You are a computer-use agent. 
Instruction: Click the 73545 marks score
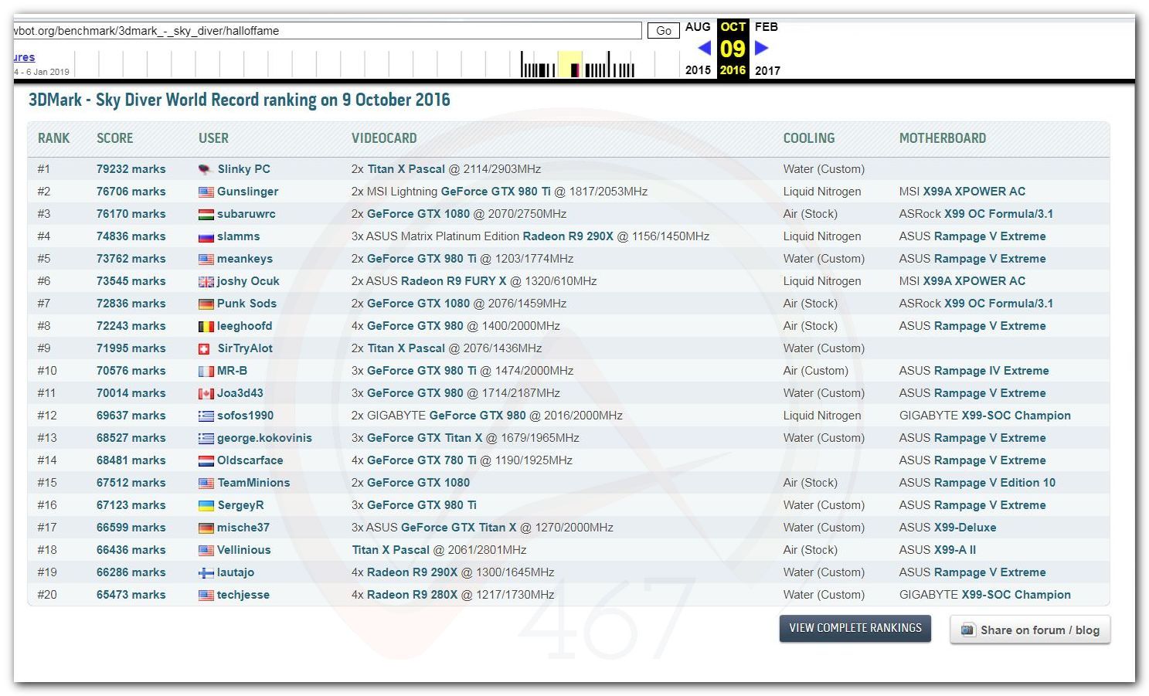131,281
